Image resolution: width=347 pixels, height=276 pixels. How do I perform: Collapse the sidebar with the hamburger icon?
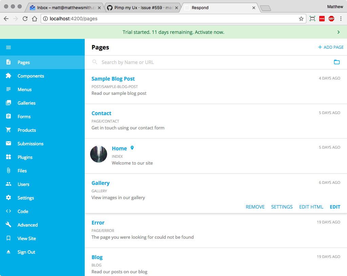click(8, 47)
